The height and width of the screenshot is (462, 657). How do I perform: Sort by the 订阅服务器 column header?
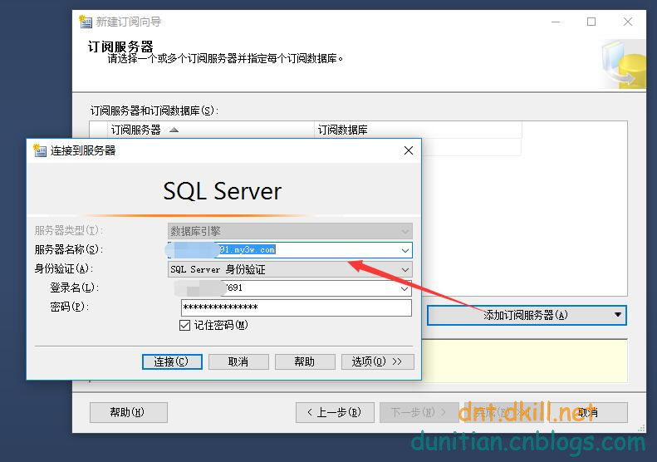(x=211, y=130)
